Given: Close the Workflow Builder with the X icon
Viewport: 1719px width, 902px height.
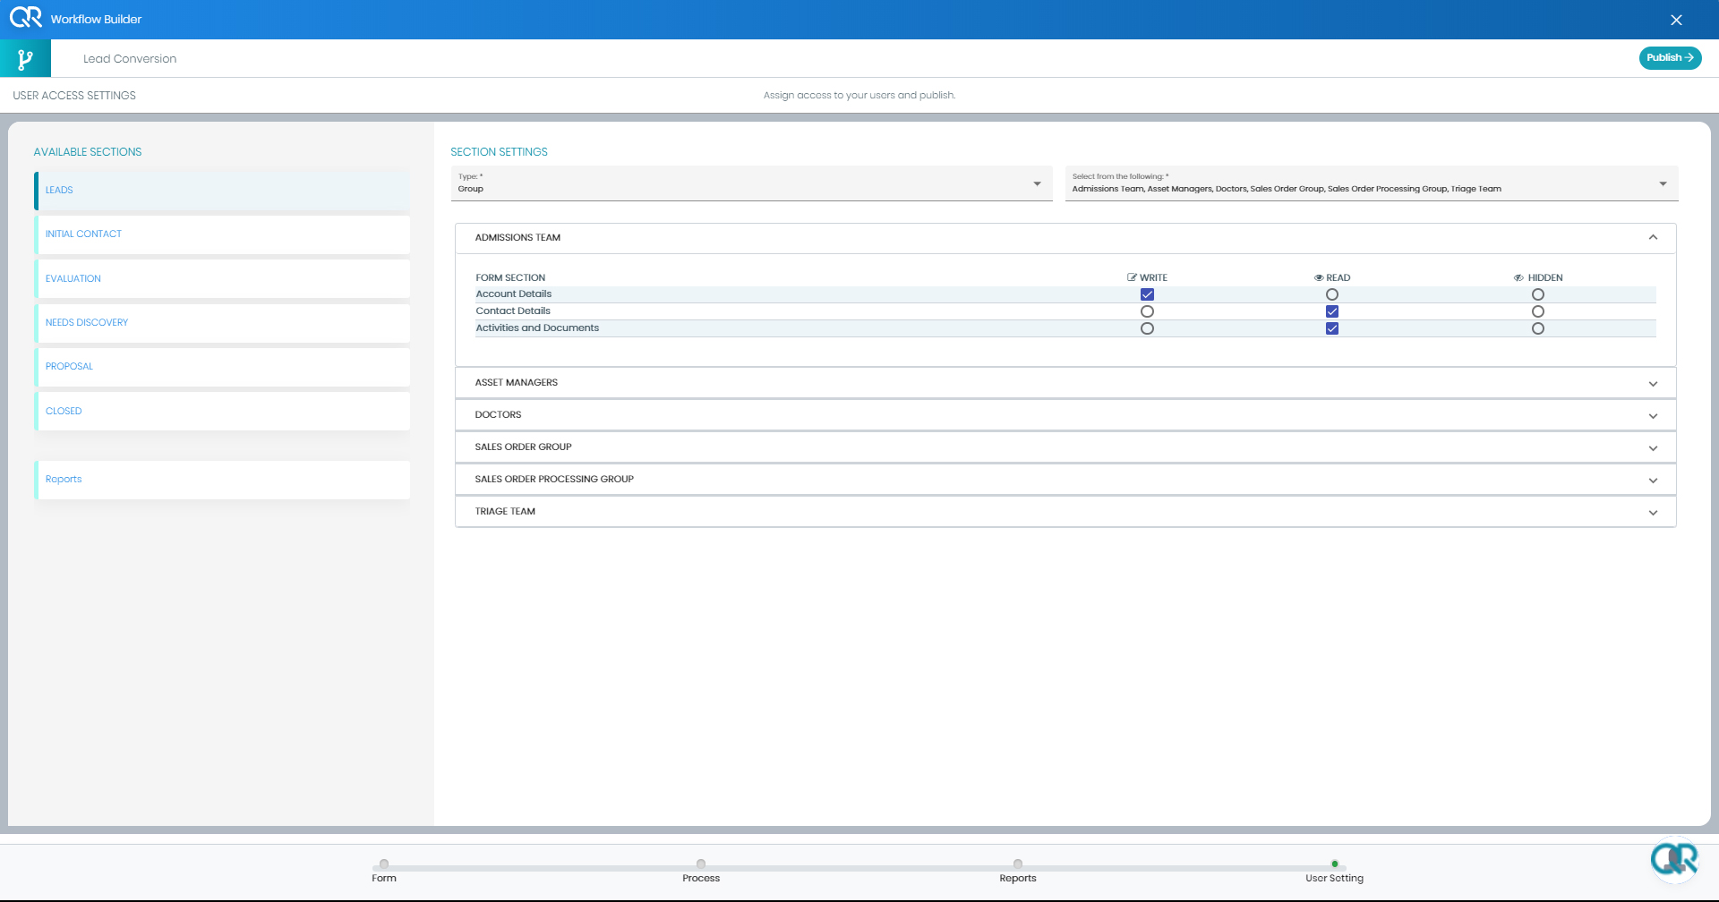Looking at the screenshot, I should (1676, 20).
